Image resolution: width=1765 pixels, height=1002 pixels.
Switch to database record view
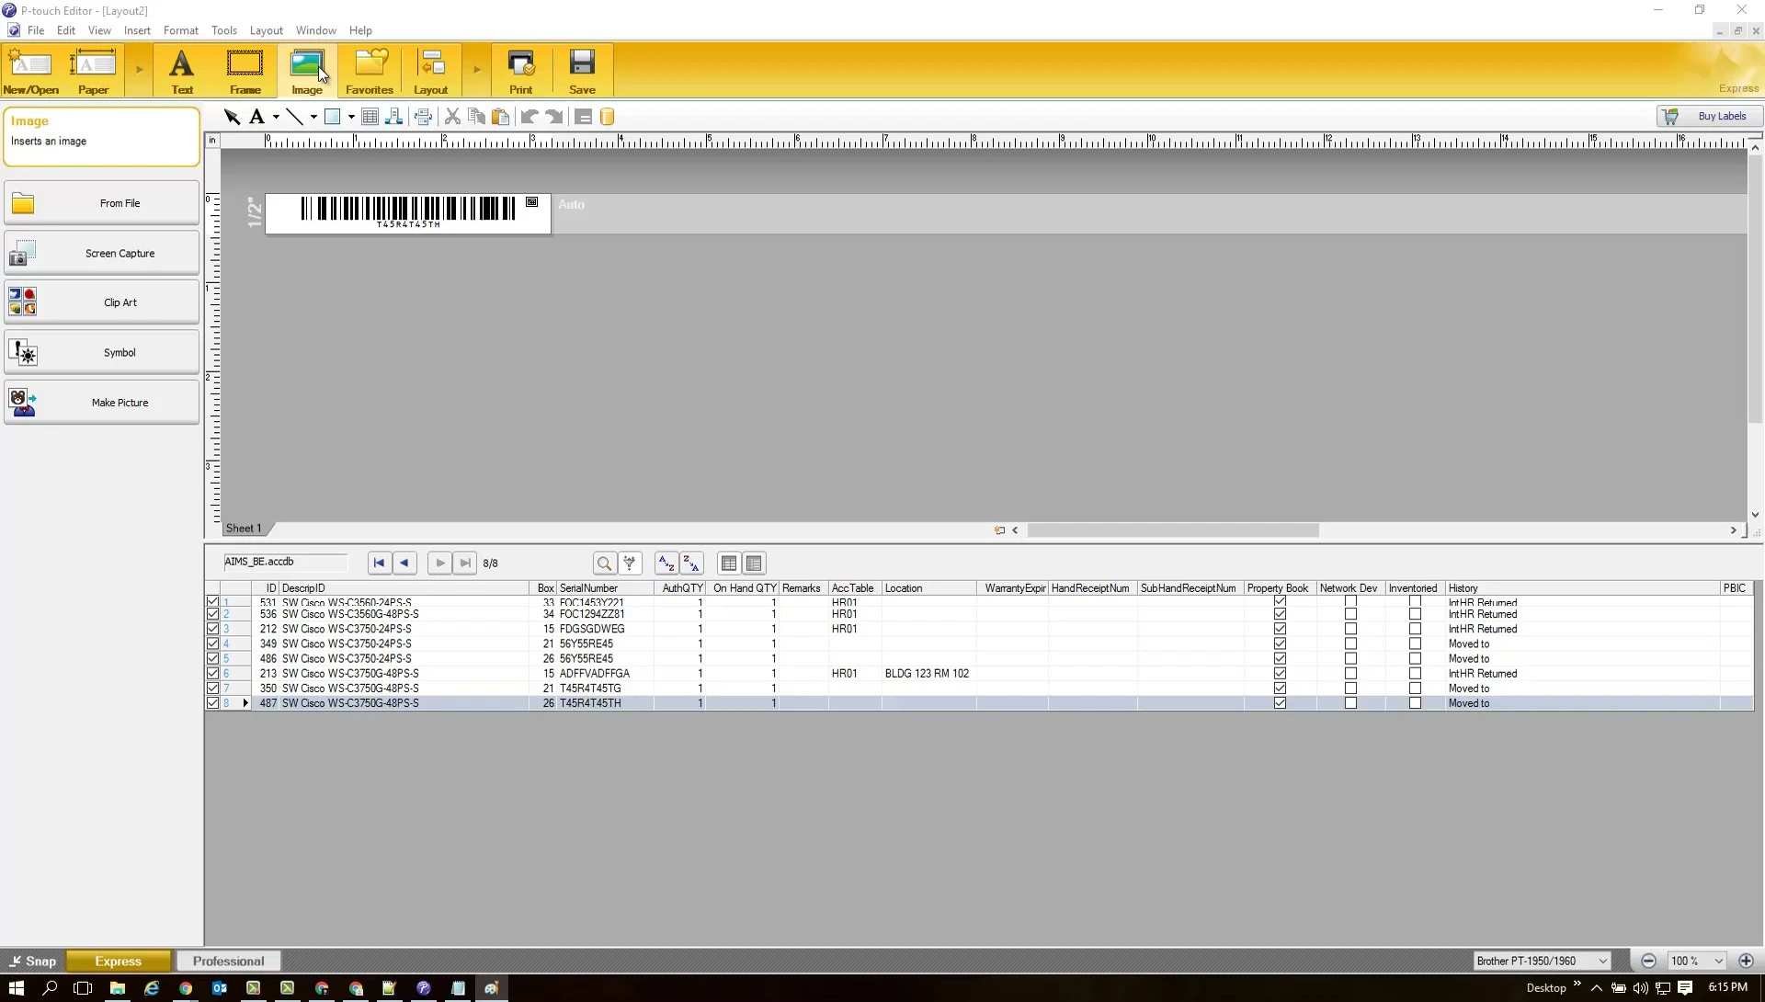(x=754, y=564)
